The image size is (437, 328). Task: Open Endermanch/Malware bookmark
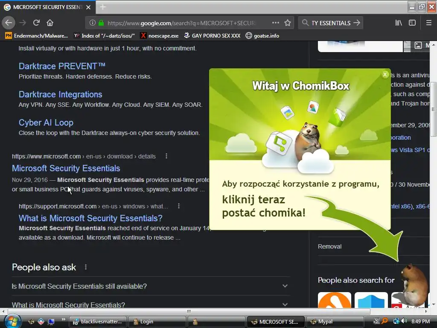click(x=36, y=36)
